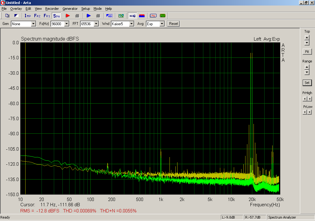This screenshot has width=315, height=221.
Task: Open the Setup menu
Action: [86, 9]
